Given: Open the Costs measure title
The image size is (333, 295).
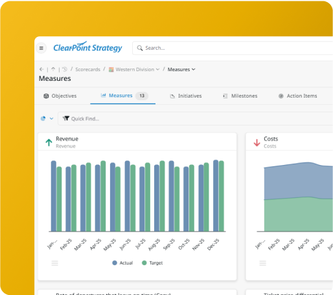Looking at the screenshot, I should pos(271,139).
